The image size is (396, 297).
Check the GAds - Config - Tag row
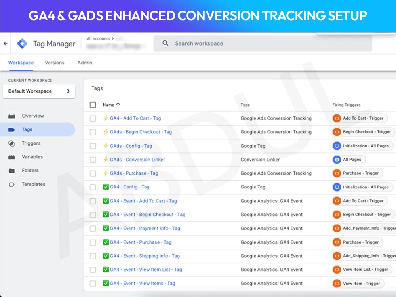click(x=93, y=146)
